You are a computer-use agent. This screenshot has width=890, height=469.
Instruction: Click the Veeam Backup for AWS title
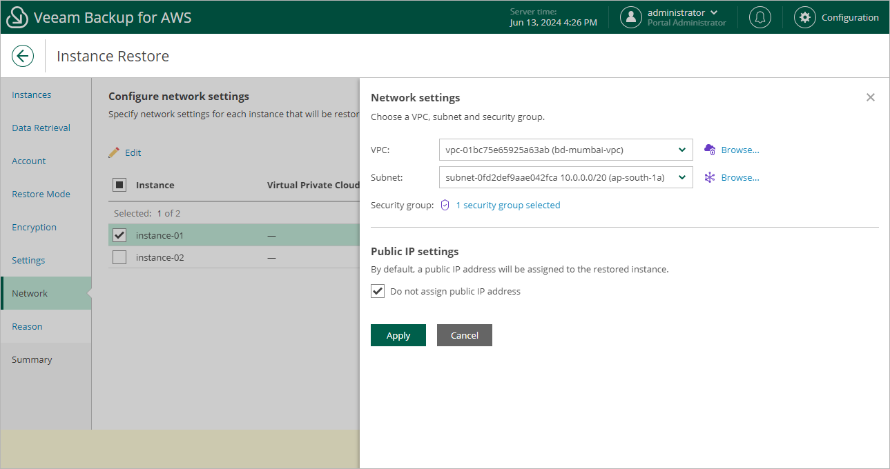coord(113,18)
